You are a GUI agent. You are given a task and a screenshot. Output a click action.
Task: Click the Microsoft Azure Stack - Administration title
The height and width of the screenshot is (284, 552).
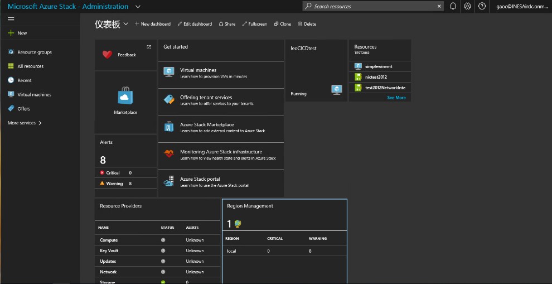tap(68, 6)
